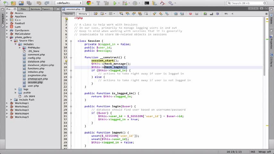Click Shift Line Left icon
This screenshot has width=274, height=154.
(x=176, y=13)
